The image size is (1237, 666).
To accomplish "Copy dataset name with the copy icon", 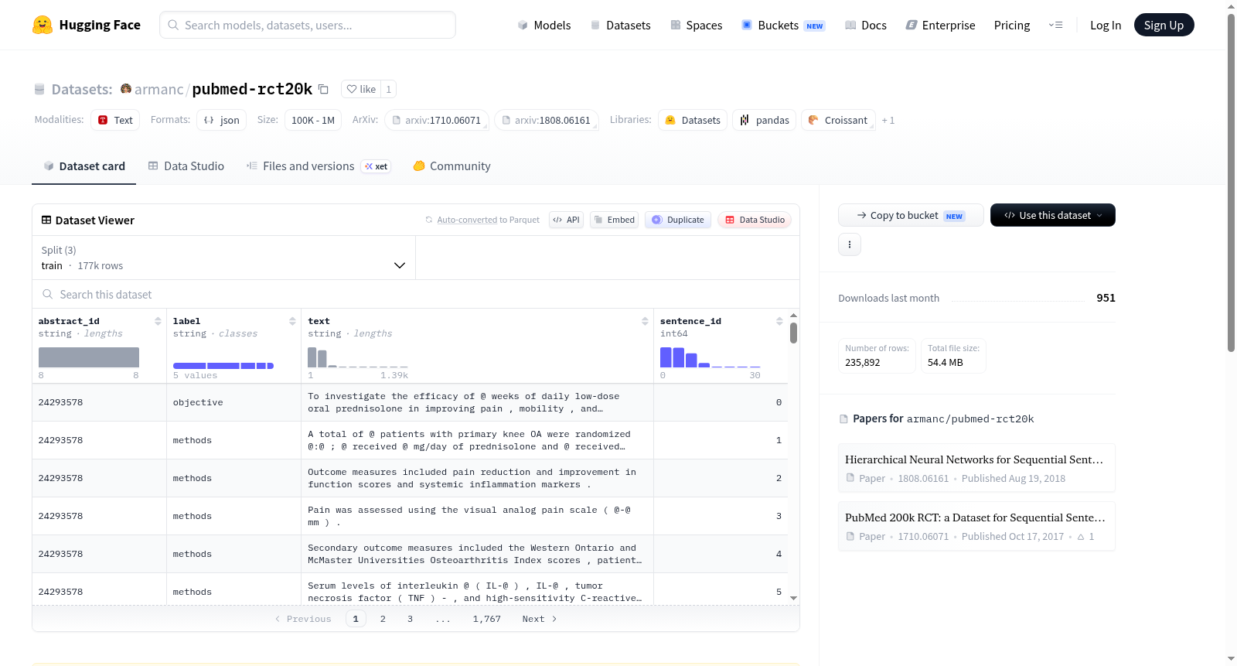I will [323, 89].
